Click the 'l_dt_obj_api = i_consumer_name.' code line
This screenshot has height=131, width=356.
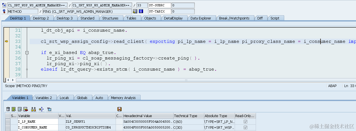pyautogui.click(x=84, y=30)
